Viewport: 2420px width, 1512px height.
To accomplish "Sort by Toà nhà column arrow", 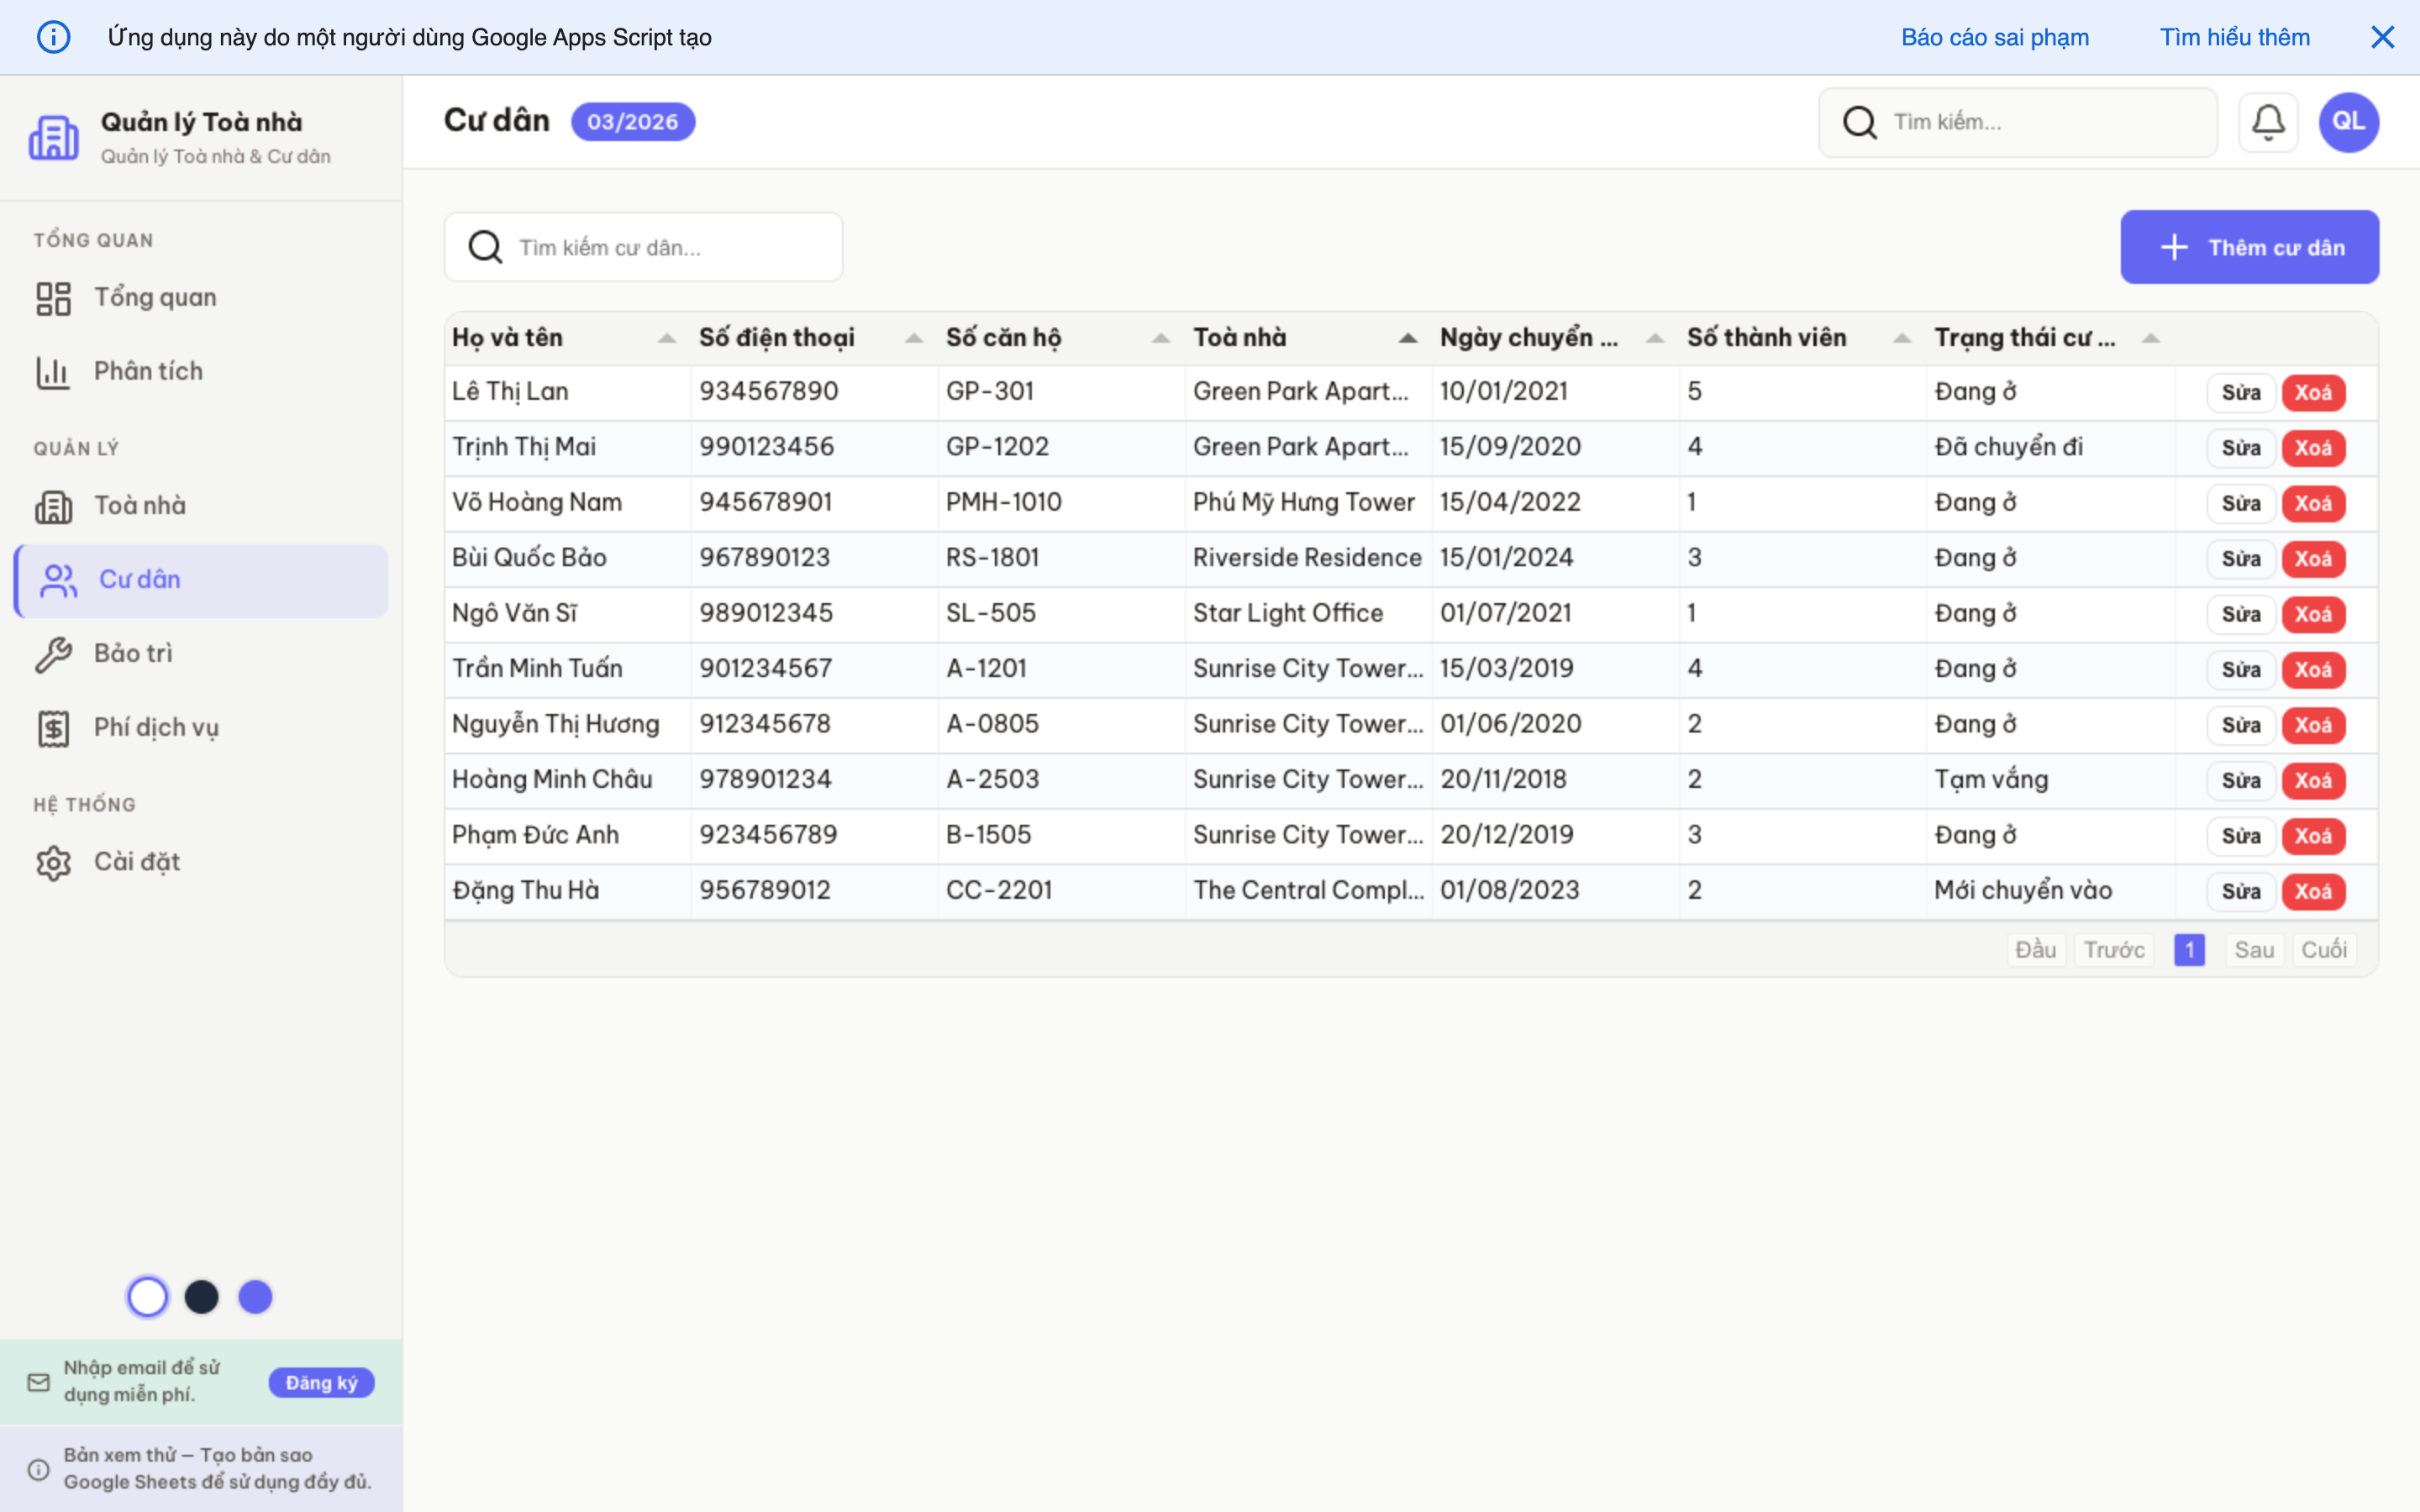I will pos(1407,339).
